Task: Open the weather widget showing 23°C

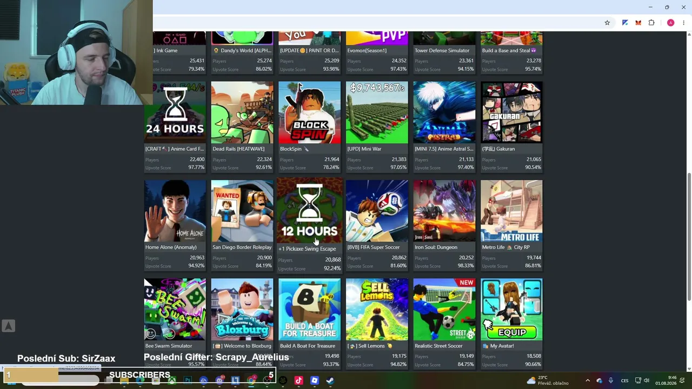Action: click(x=547, y=380)
